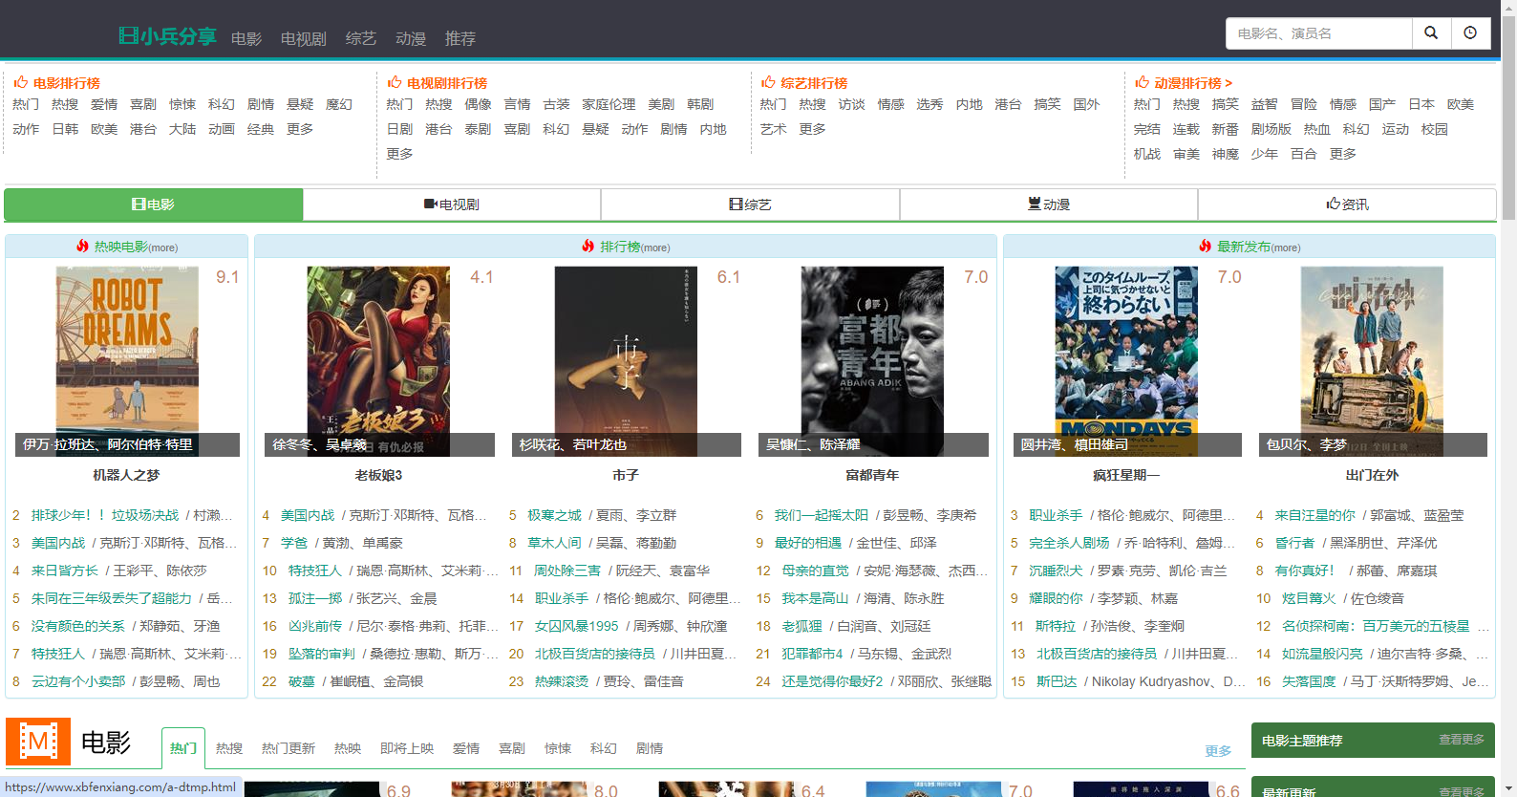This screenshot has width=1517, height=797.
Task: Open the 动漫排行榜 > heading link
Action: (x=1192, y=83)
